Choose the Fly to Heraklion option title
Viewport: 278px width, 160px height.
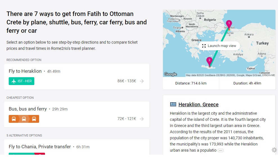(x=25, y=71)
